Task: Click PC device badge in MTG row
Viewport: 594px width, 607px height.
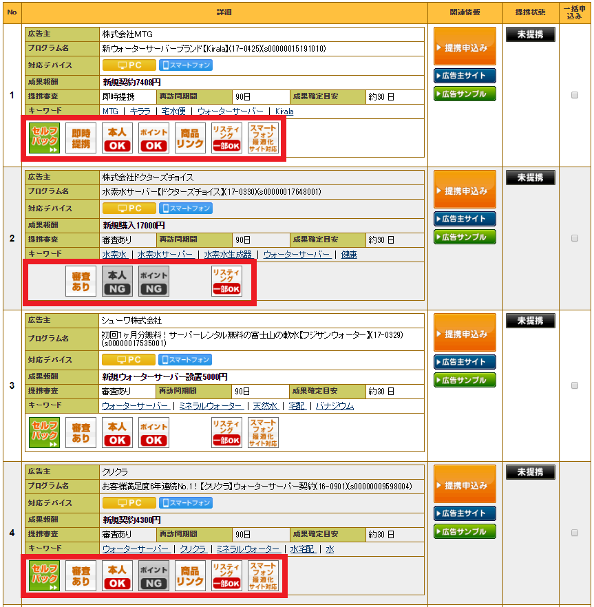Action: pyautogui.click(x=129, y=65)
